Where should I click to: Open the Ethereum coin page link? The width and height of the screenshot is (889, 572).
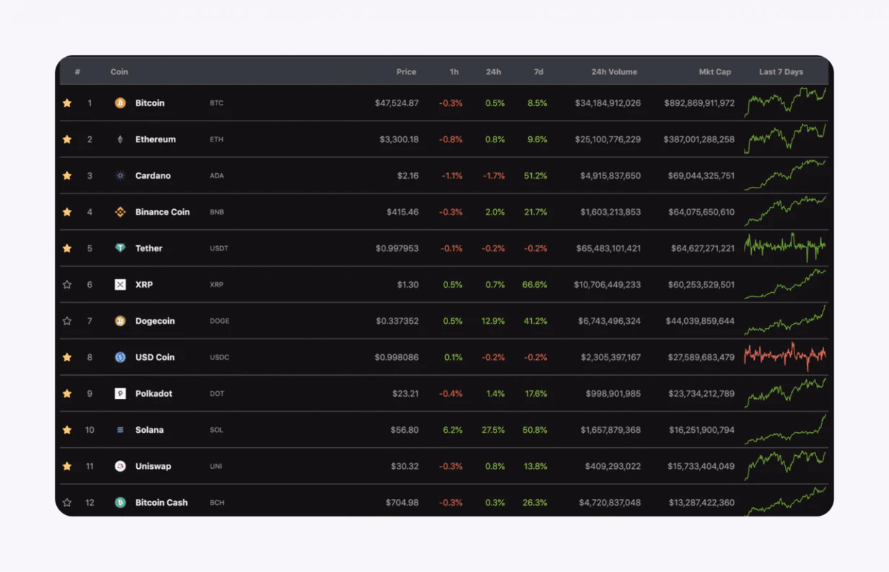coord(156,139)
